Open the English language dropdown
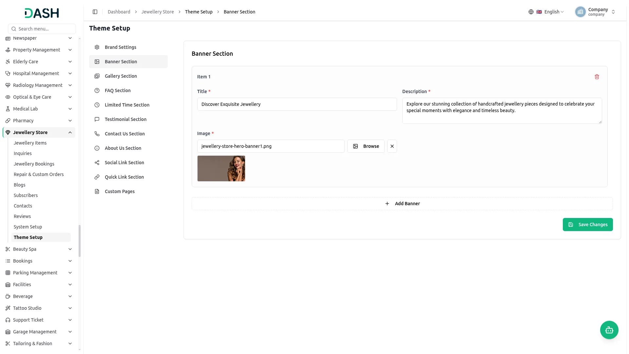This screenshot has width=629, height=354. click(550, 12)
